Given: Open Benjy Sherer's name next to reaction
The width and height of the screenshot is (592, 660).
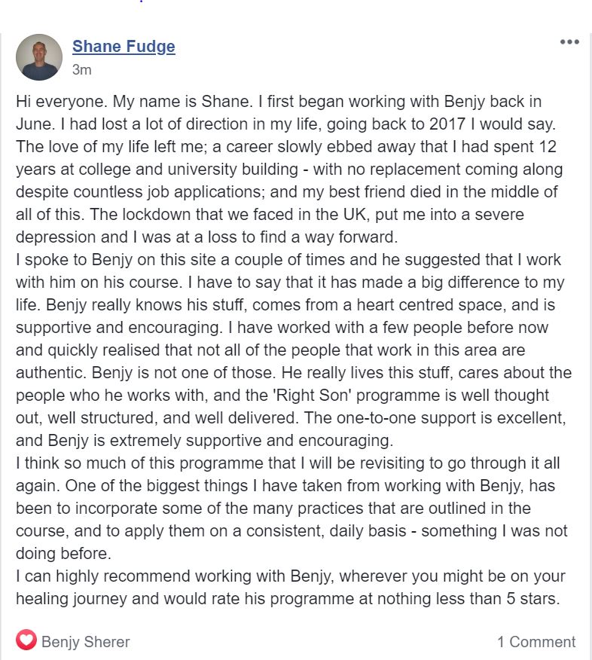Looking at the screenshot, I should (x=86, y=642).
